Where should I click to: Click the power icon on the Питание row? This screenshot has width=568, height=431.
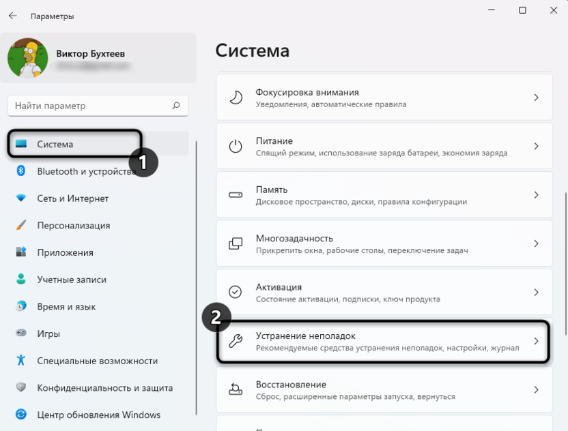[x=235, y=146]
